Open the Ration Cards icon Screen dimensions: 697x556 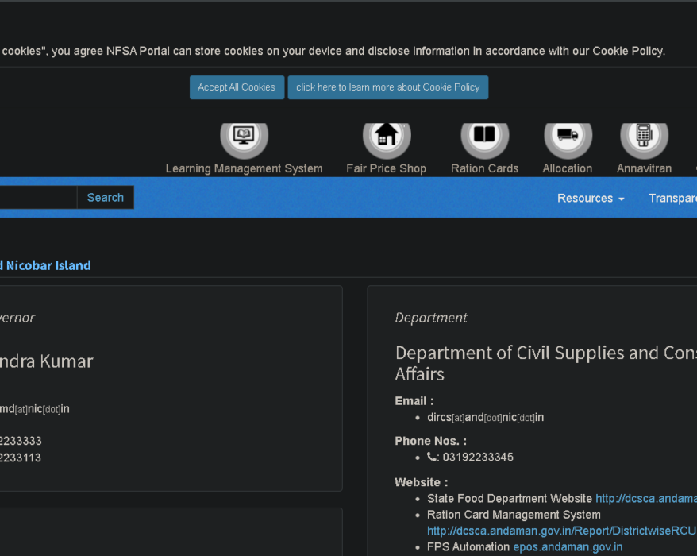[484, 136]
